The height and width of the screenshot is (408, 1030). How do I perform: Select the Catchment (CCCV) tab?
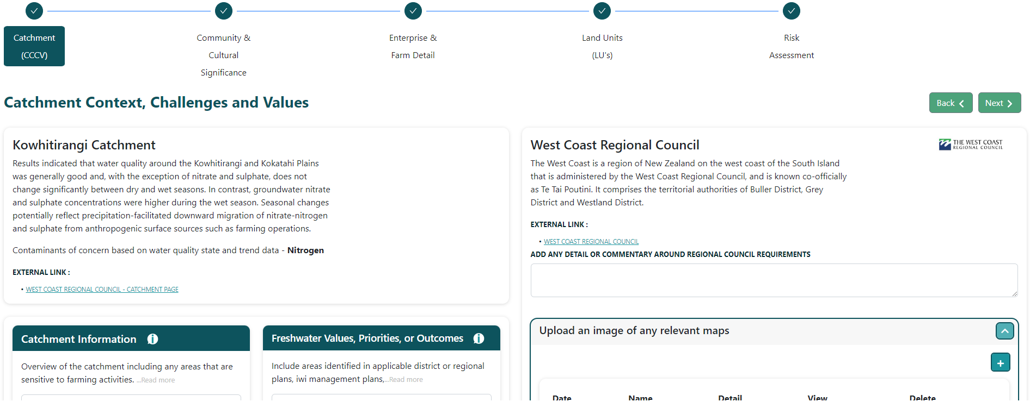[x=34, y=46]
